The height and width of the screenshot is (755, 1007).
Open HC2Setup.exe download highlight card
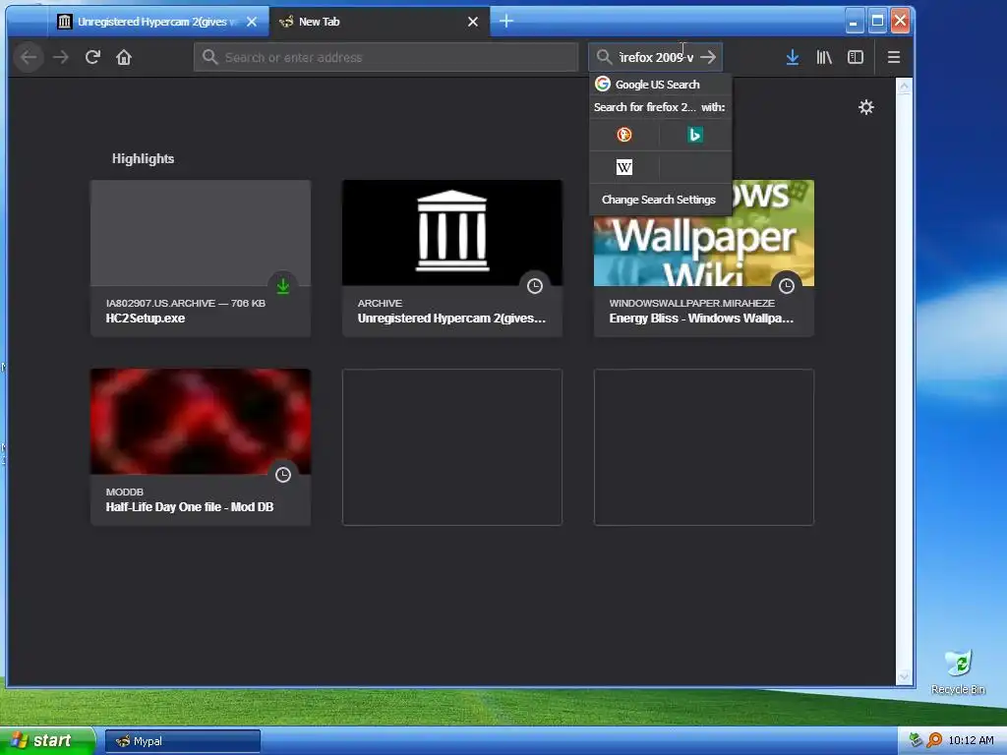coord(201,259)
